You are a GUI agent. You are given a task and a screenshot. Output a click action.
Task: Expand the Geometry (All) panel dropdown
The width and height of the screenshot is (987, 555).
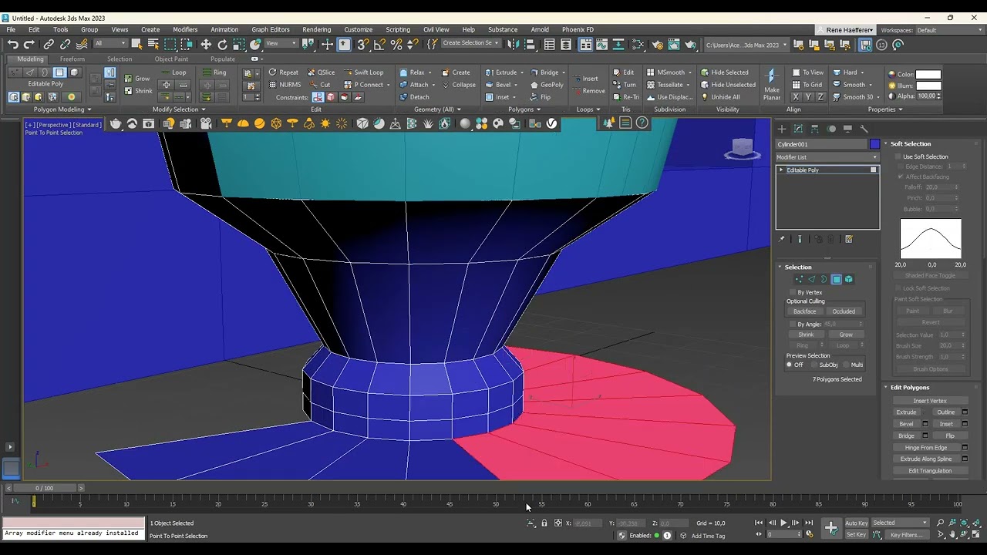tap(436, 109)
